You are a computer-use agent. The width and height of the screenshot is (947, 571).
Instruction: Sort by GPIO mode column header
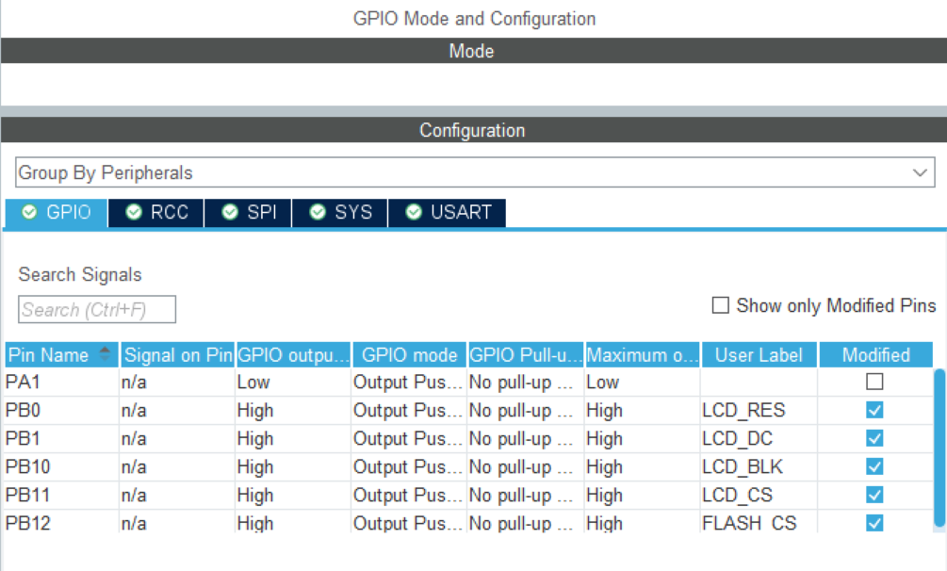(410, 354)
